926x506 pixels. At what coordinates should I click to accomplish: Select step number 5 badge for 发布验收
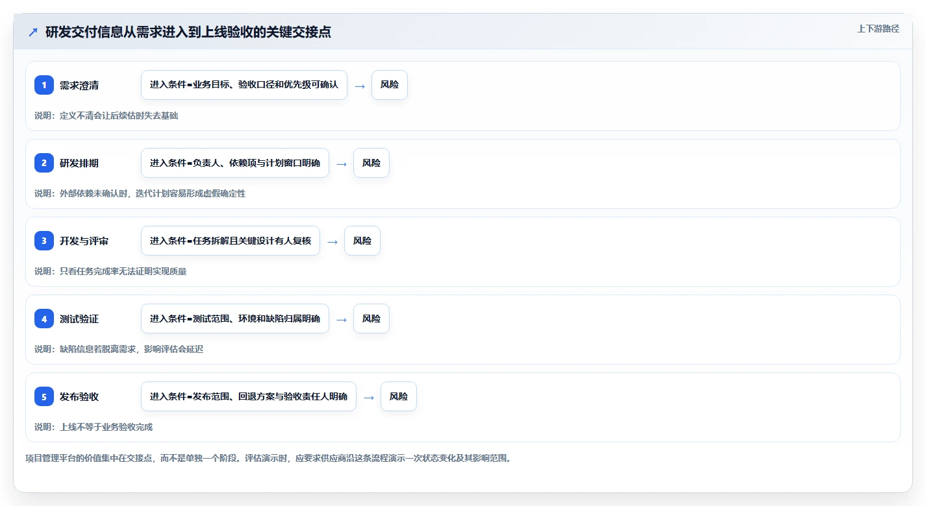44,396
